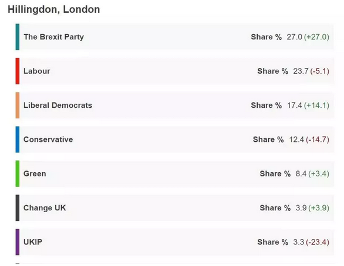
Task: Click the orange Liberal Democrats color bar
Action: click(x=18, y=105)
